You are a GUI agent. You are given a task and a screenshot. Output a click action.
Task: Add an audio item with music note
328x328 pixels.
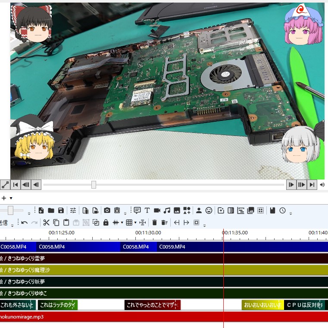tap(167, 210)
